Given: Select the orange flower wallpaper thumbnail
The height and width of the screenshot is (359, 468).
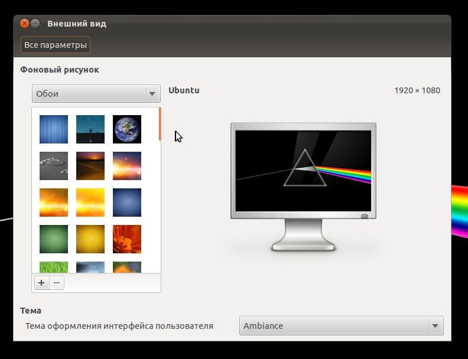Looking at the screenshot, I should click(127, 239).
